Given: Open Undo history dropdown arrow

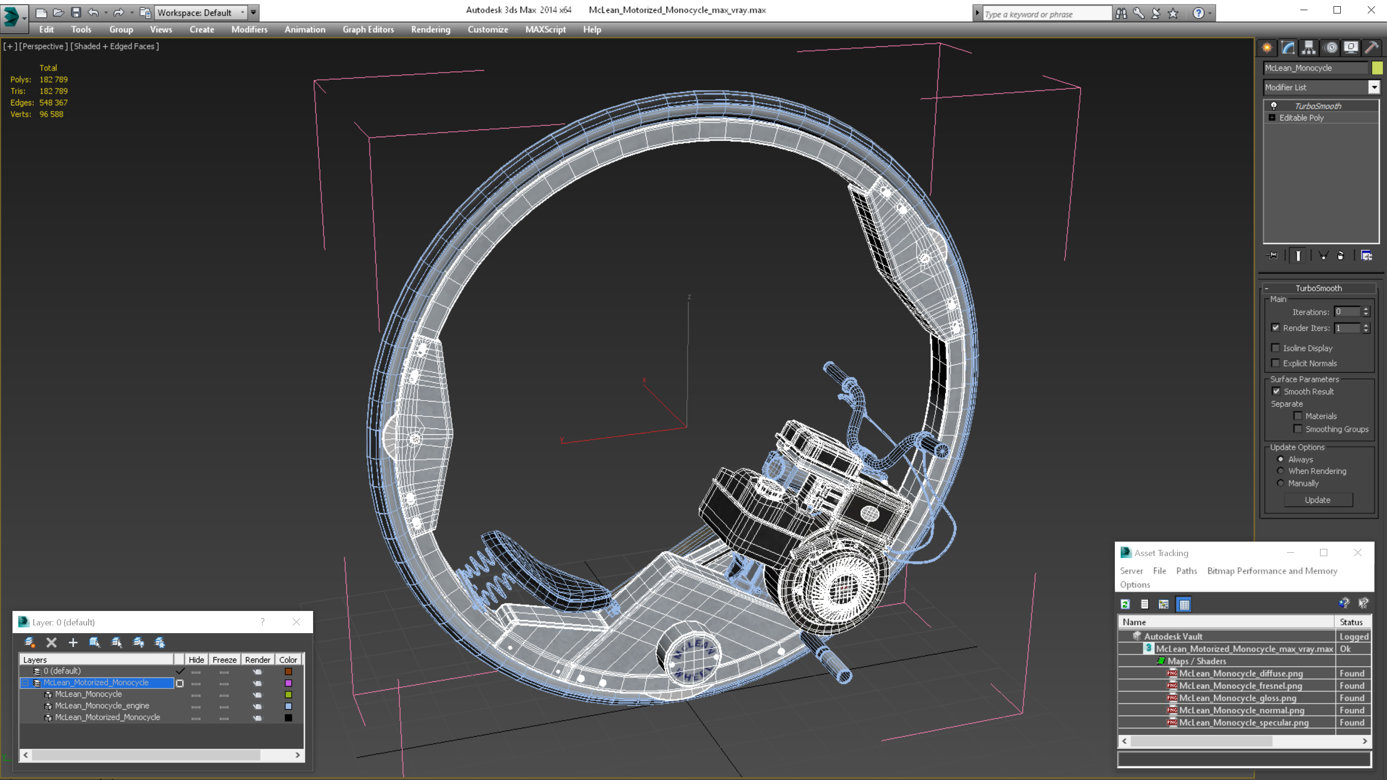Looking at the screenshot, I should coord(105,13).
